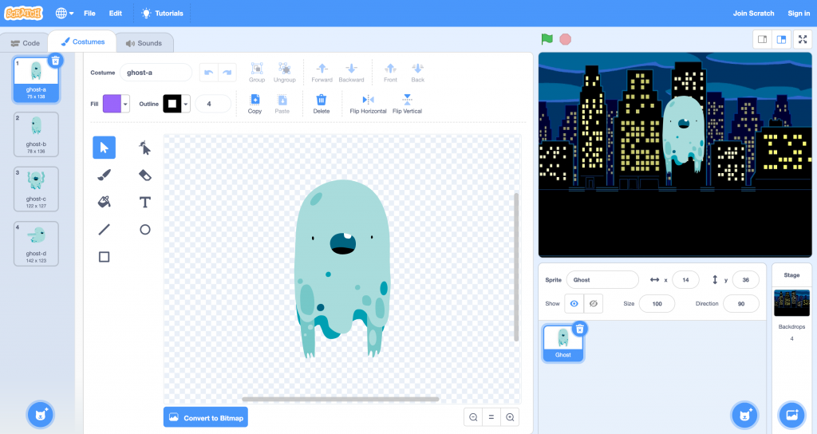Viewport: 817px width, 434px height.
Task: Click the green flag to run
Action: pyautogui.click(x=547, y=39)
